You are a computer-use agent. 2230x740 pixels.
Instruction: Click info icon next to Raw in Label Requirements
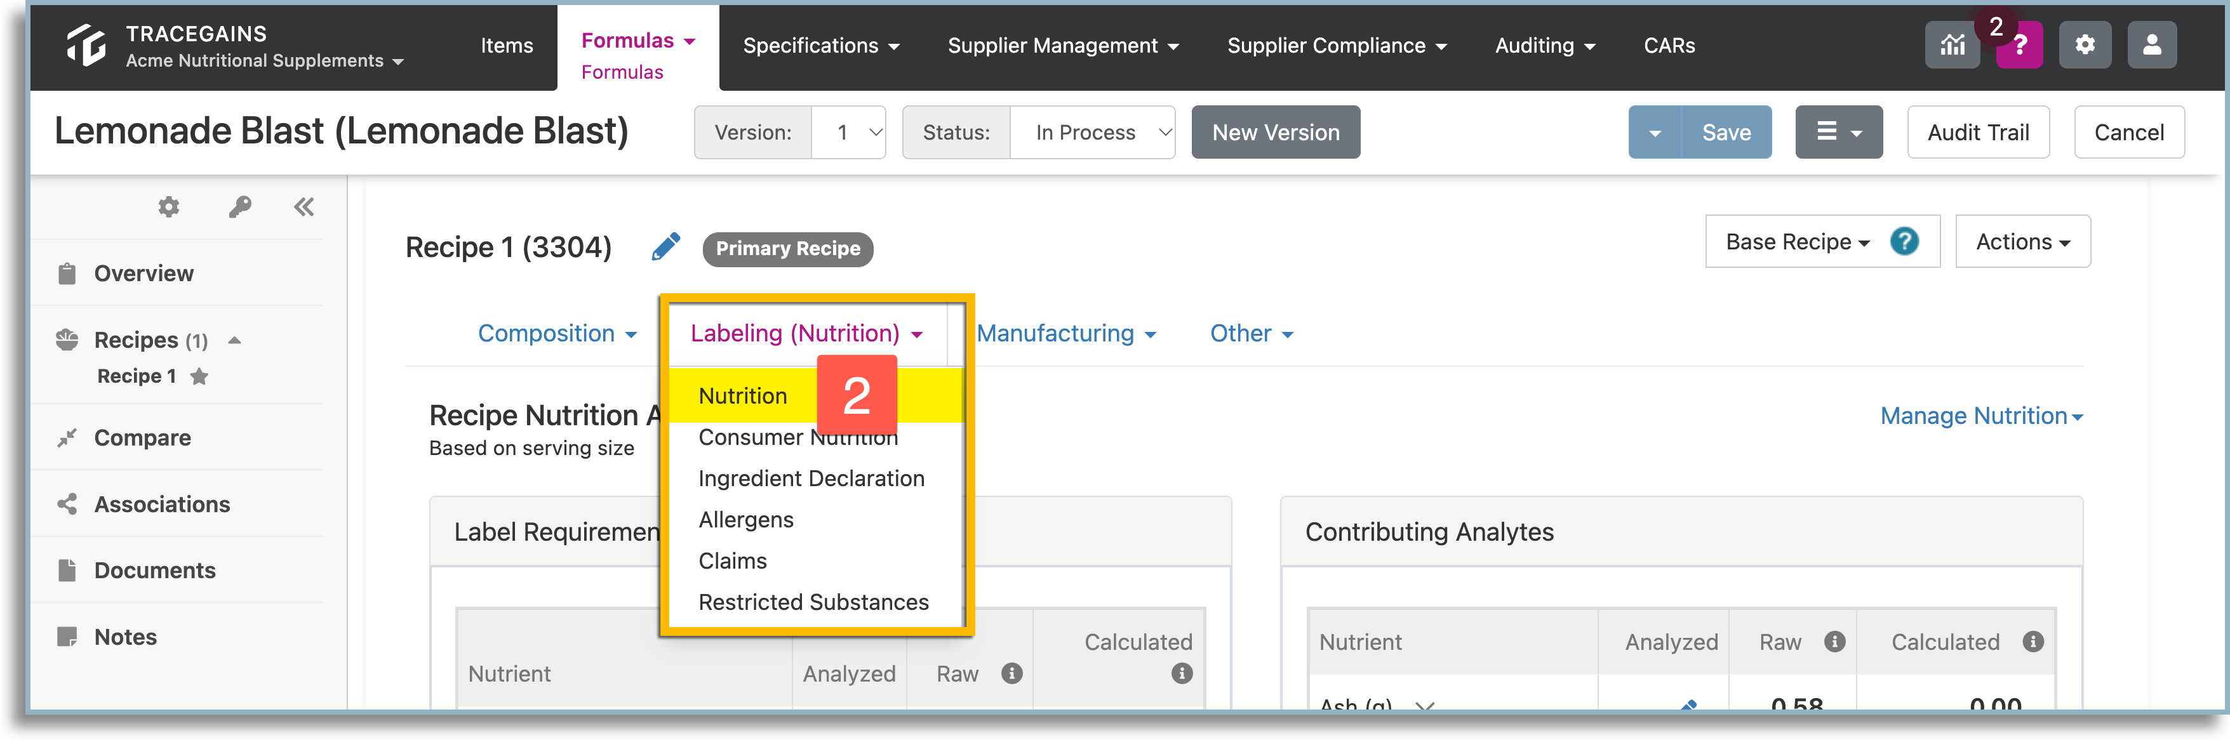(x=1012, y=673)
